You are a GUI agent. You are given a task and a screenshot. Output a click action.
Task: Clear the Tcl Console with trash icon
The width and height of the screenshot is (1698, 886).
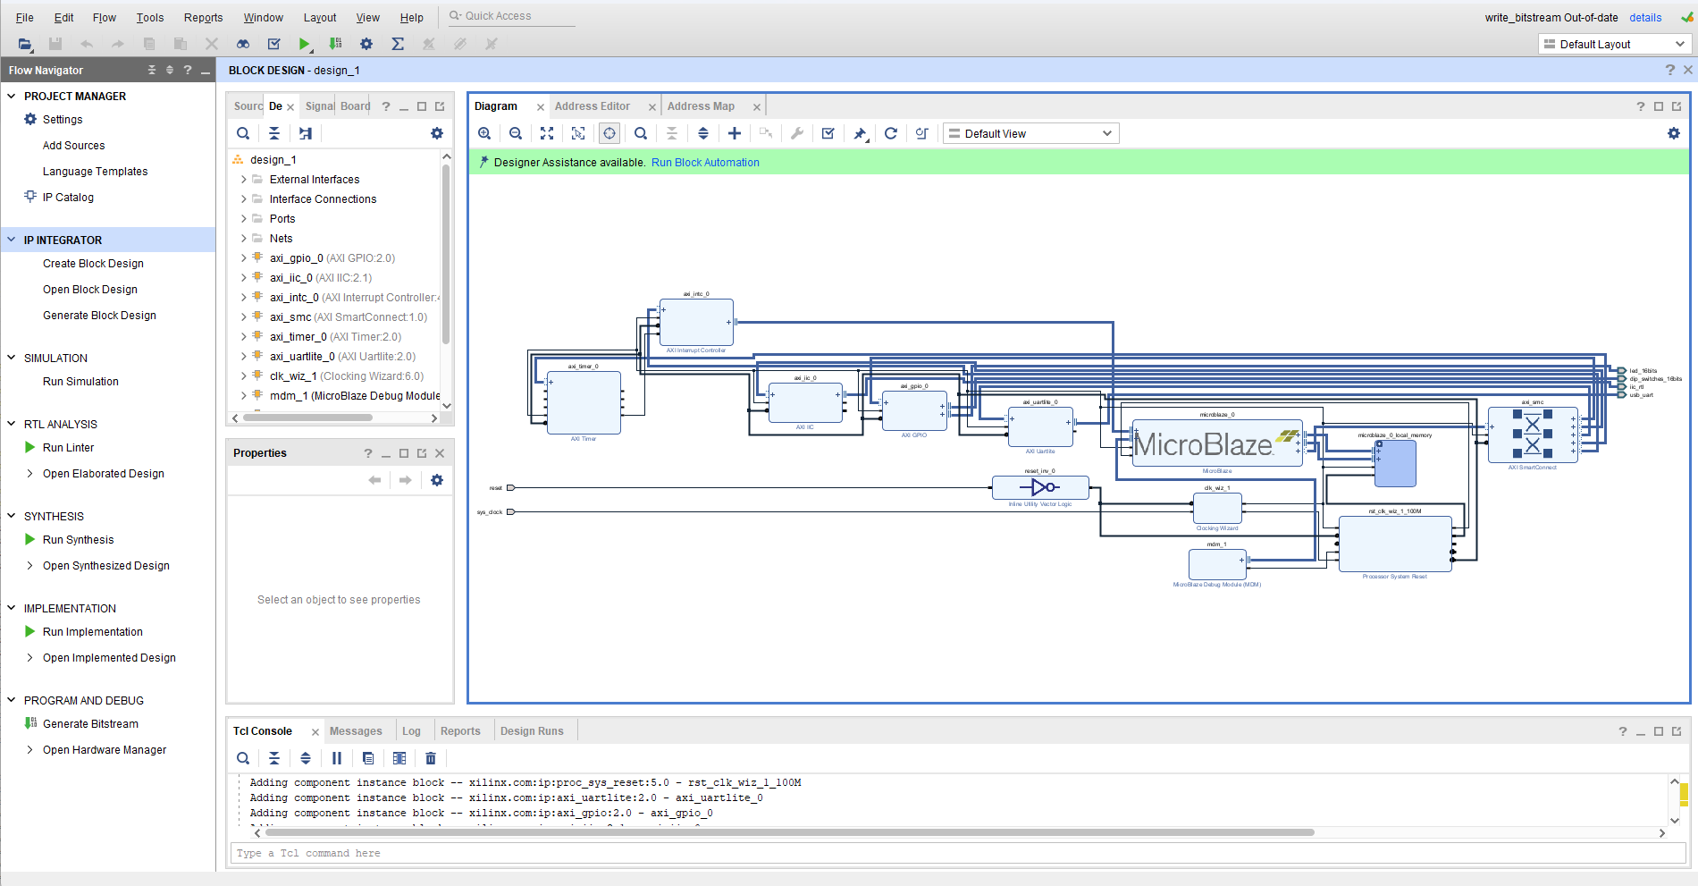(x=431, y=758)
